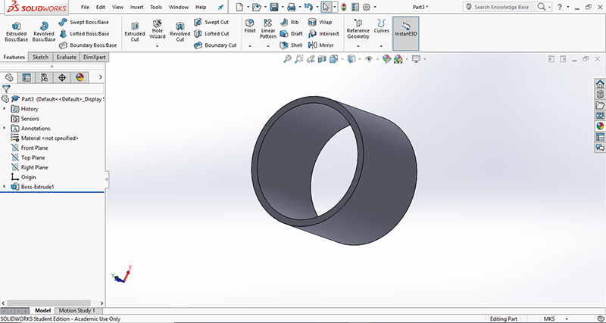Click the Extruded Boss/Base tool

coord(16,30)
